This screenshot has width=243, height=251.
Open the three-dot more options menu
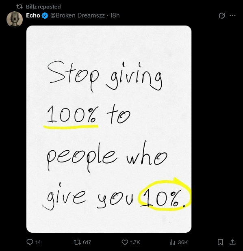(232, 15)
